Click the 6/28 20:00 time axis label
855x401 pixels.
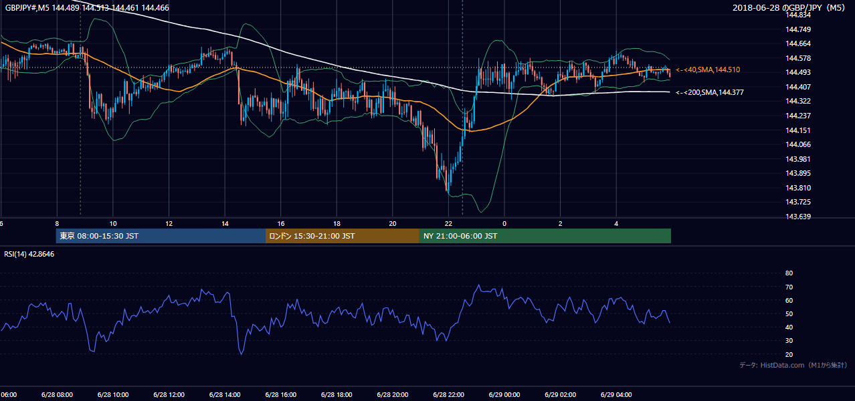pyautogui.click(x=392, y=395)
